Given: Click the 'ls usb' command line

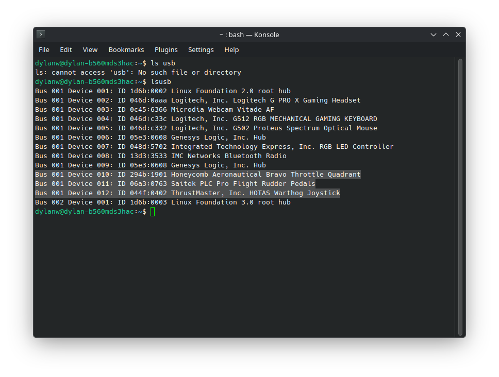Looking at the screenshot, I should 105,63.
